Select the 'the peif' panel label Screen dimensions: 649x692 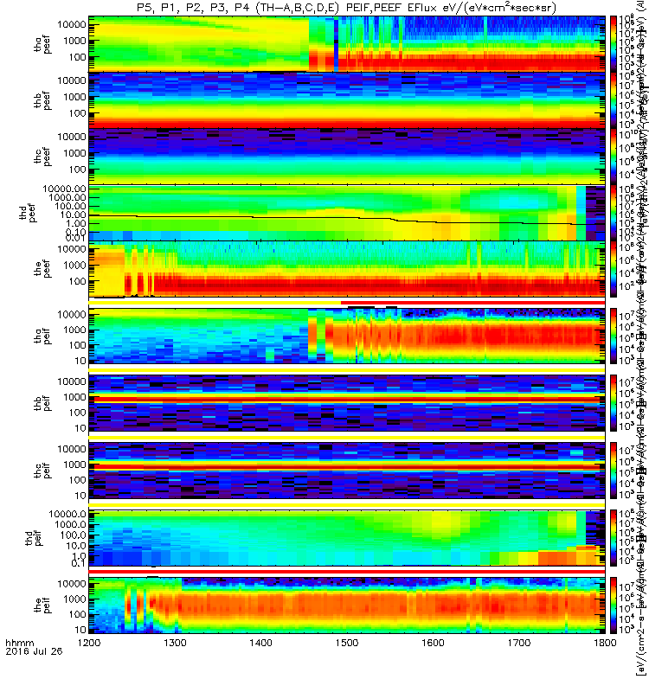[42, 605]
